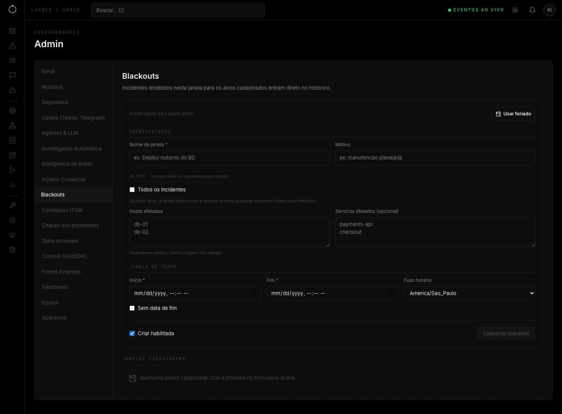Open the dashboard grid icon in sidebar

(x=12, y=31)
